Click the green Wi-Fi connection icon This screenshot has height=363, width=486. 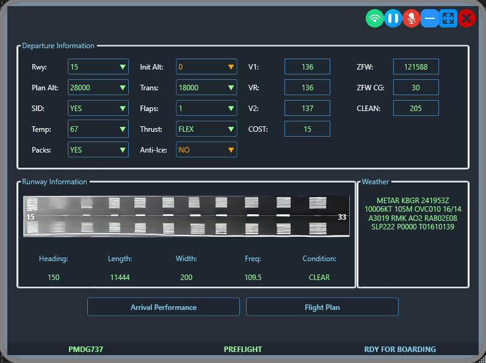tap(375, 18)
